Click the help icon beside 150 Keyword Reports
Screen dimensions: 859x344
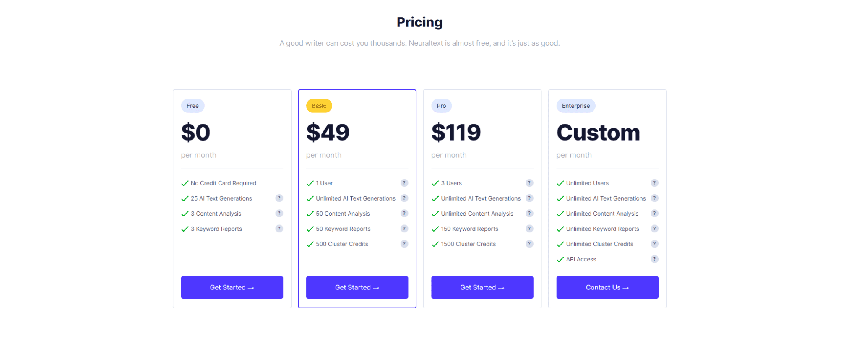(x=529, y=229)
